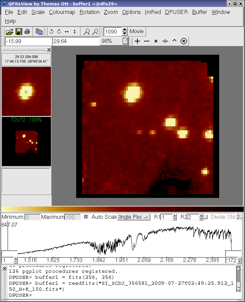Click the divide arithmetic operator icon
Viewport: 245px width, 302px height.
point(165,41)
